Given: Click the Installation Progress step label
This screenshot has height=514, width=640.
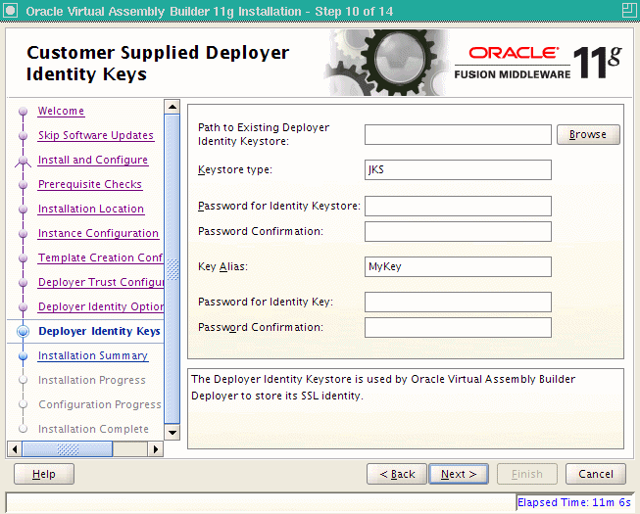Looking at the screenshot, I should pos(92,380).
